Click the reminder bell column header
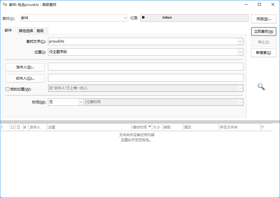The image size is (280, 198). point(13,127)
